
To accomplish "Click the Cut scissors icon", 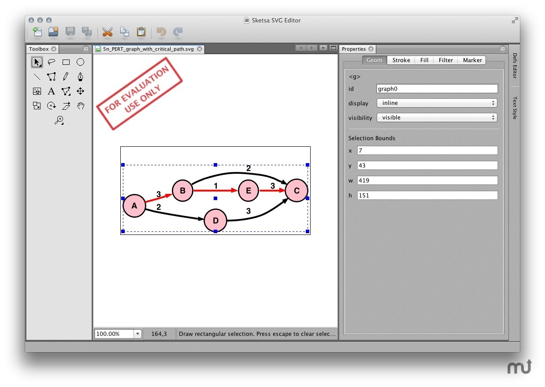I will point(107,32).
